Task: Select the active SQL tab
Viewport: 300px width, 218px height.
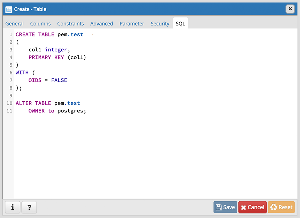Action: (x=180, y=24)
